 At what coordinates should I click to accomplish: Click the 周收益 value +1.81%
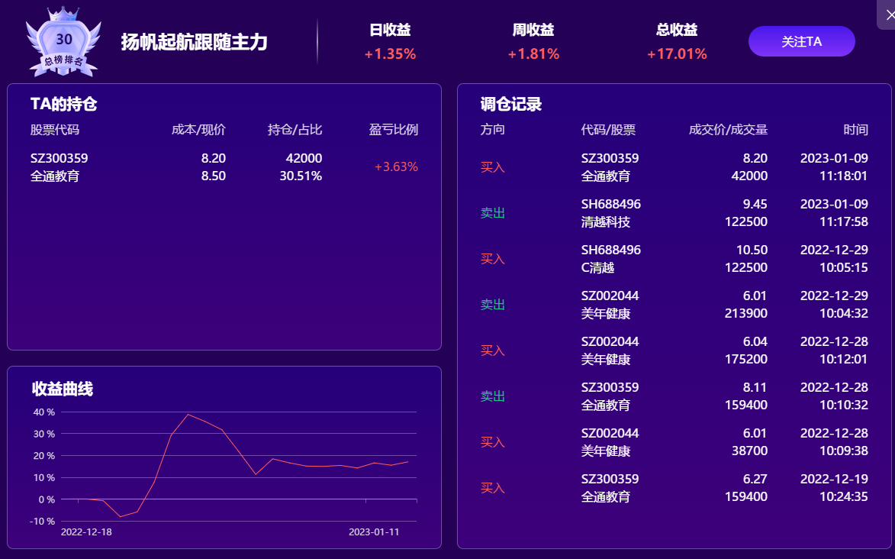(x=533, y=54)
